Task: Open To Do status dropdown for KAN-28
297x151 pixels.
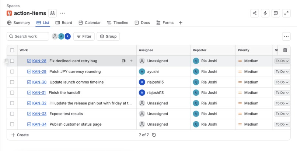Action: [282, 61]
